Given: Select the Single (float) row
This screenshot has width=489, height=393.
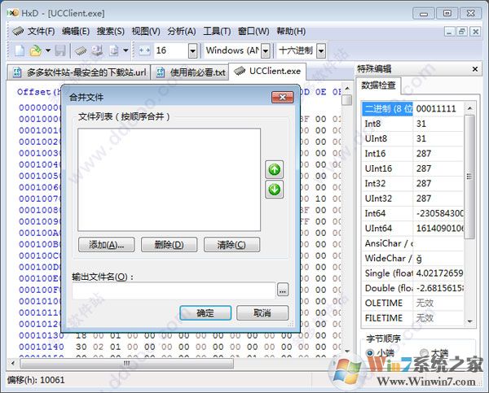Looking at the screenshot, I should (412, 273).
